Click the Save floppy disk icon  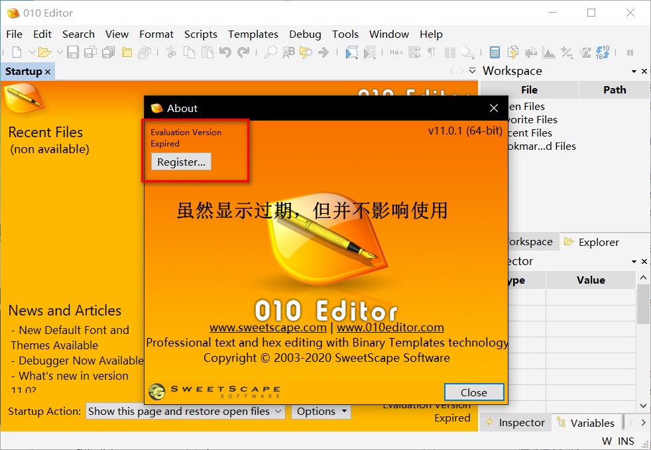(73, 52)
